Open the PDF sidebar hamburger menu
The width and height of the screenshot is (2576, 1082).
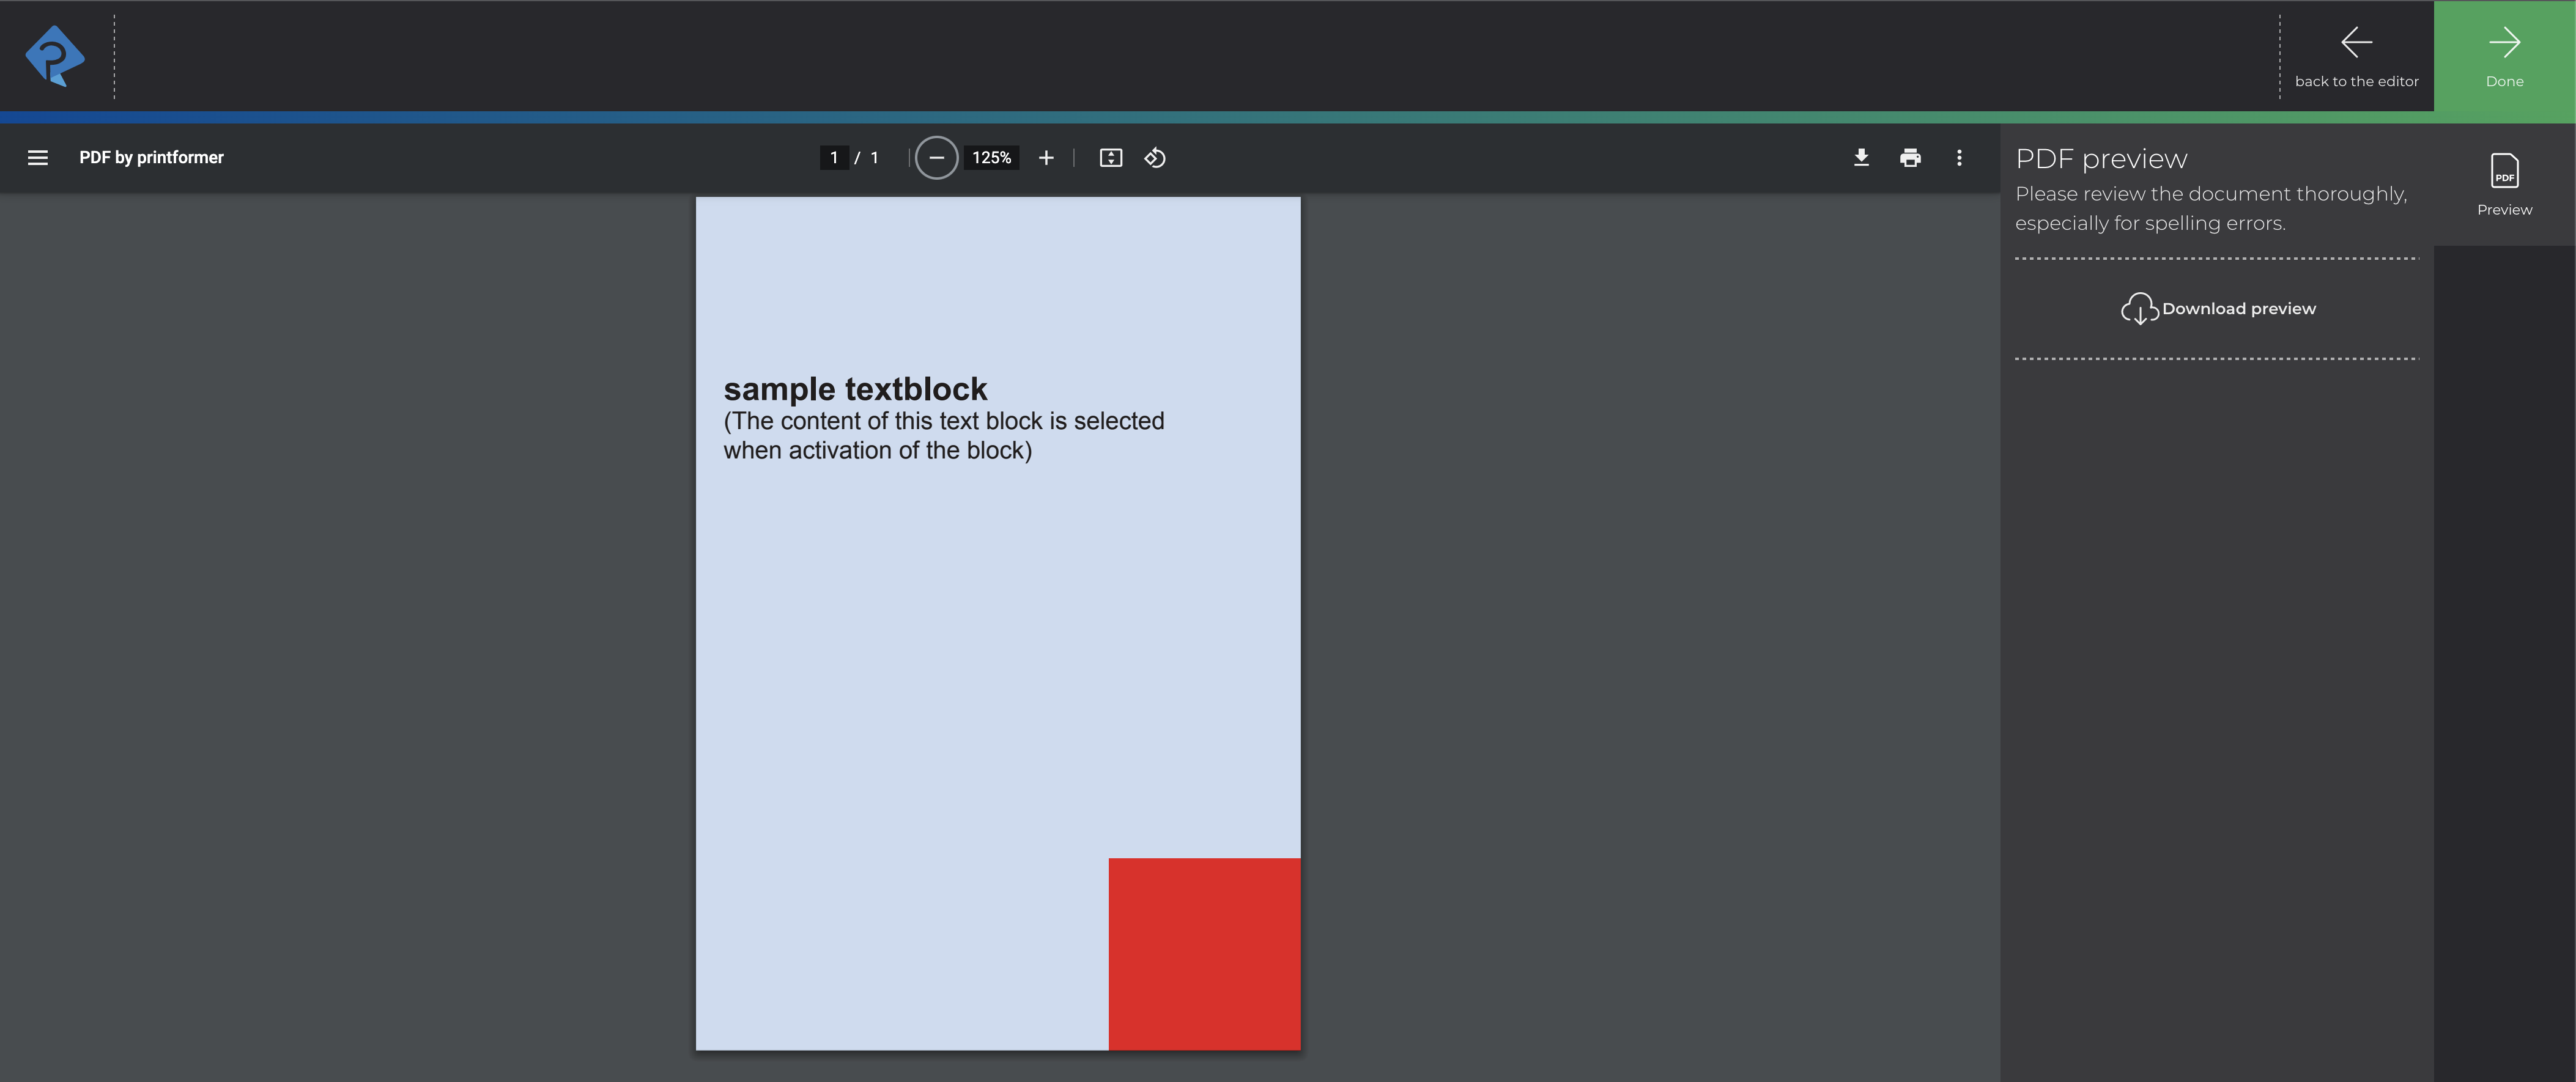coord(38,158)
